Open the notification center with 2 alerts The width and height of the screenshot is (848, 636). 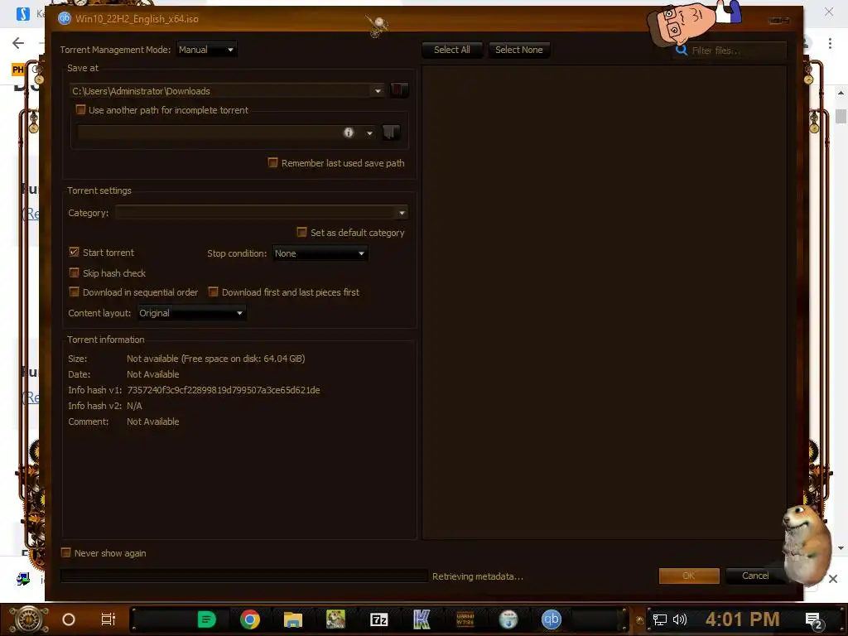813,620
